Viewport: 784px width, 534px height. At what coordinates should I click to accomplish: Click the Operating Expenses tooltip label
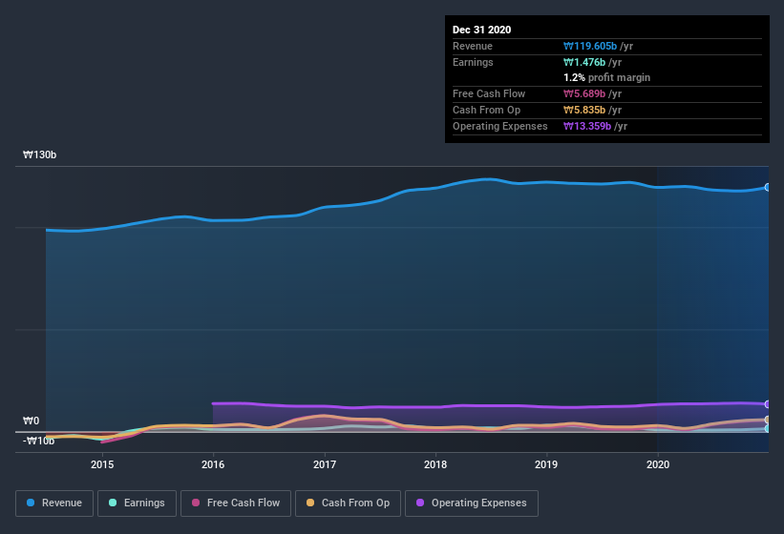pos(500,126)
